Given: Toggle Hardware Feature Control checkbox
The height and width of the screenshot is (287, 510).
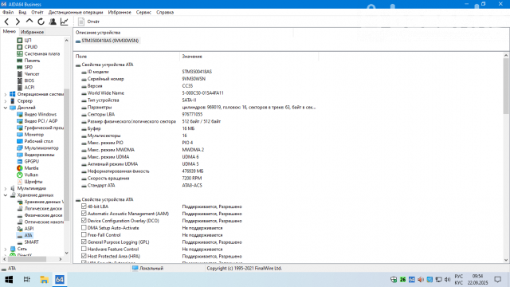Looking at the screenshot, I should click(84, 249).
